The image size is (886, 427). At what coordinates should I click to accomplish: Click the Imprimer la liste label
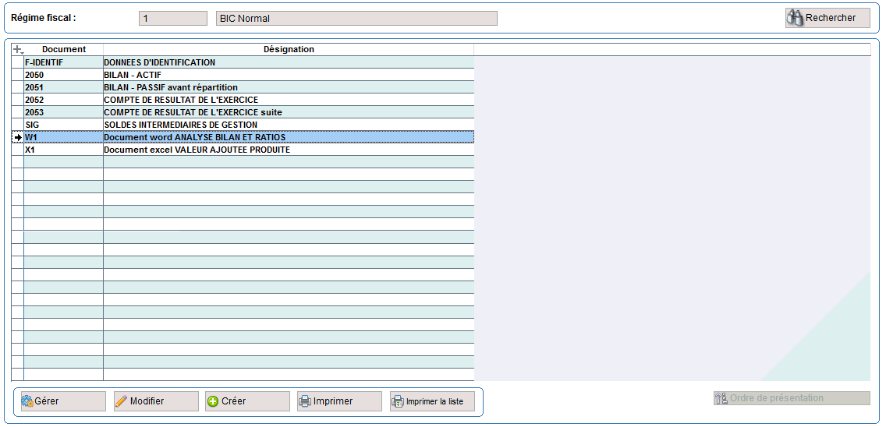click(x=434, y=402)
